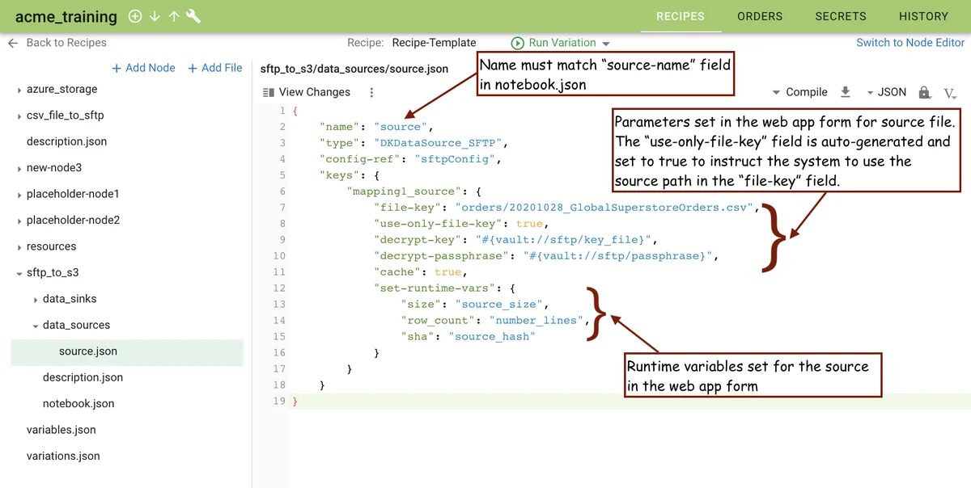The width and height of the screenshot is (971, 488).
Task: Collapse the sftp_to_s3 folder
Action: coord(19,273)
